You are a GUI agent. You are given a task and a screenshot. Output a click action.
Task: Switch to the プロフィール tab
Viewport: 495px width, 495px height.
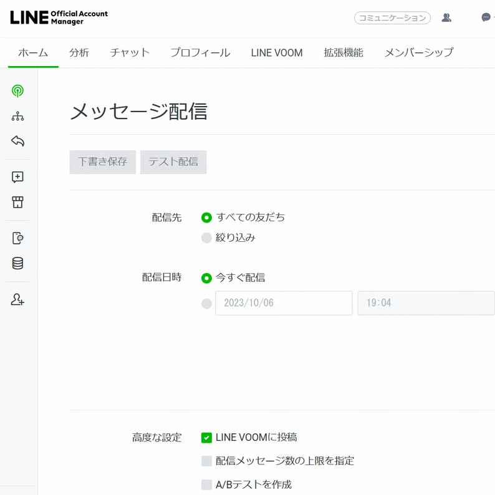click(200, 52)
